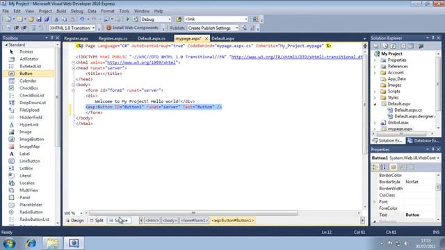Switch to Split view

97,220
